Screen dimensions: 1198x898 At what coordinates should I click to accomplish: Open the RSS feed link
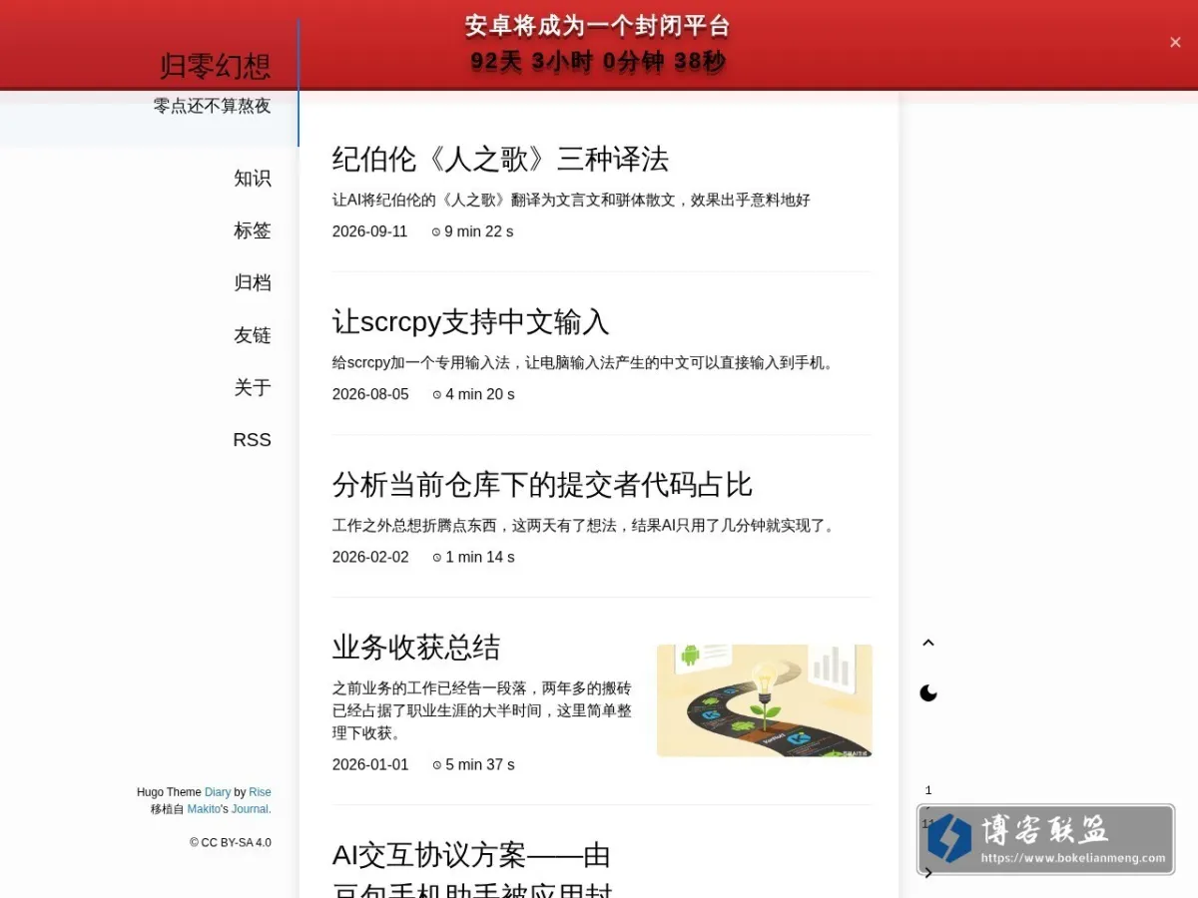(253, 440)
